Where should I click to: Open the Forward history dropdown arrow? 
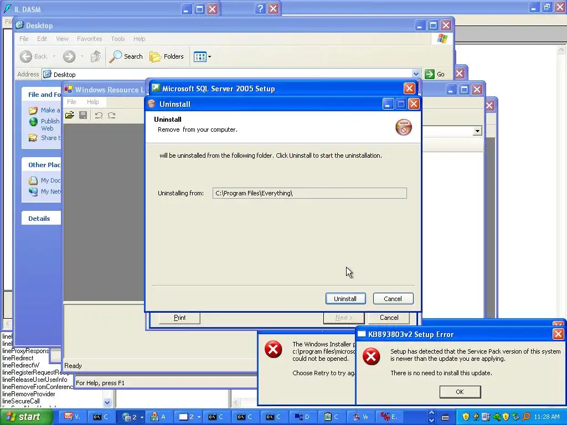tap(82, 56)
